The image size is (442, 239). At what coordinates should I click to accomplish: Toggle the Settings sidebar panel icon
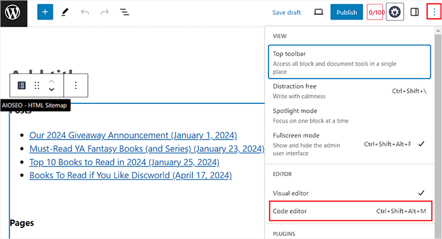[x=415, y=12]
